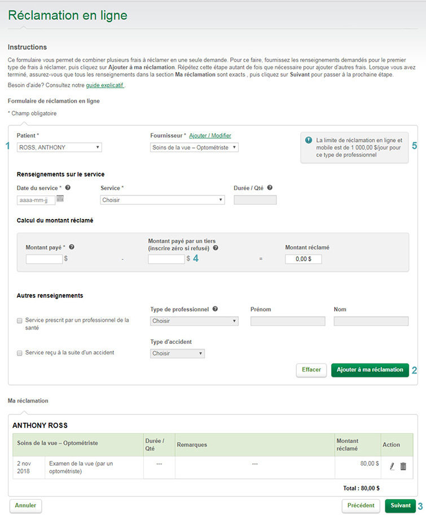Click the claim limit info icon
The image size is (426, 525).
309,141
